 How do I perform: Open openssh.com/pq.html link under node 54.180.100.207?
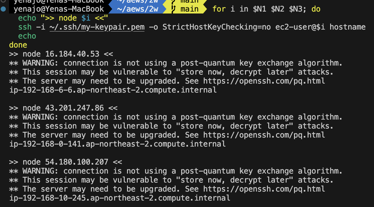pos(264,189)
